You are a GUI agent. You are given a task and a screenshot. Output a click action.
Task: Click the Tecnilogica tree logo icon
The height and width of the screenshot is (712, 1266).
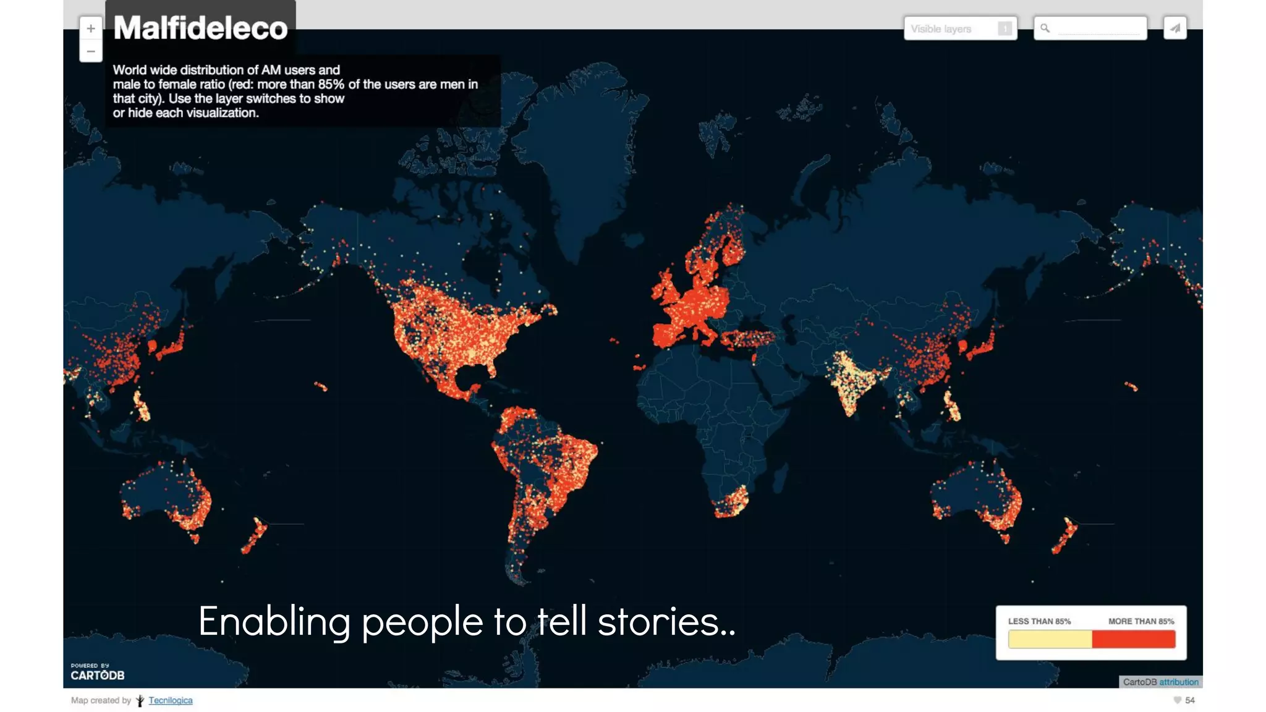tap(140, 700)
